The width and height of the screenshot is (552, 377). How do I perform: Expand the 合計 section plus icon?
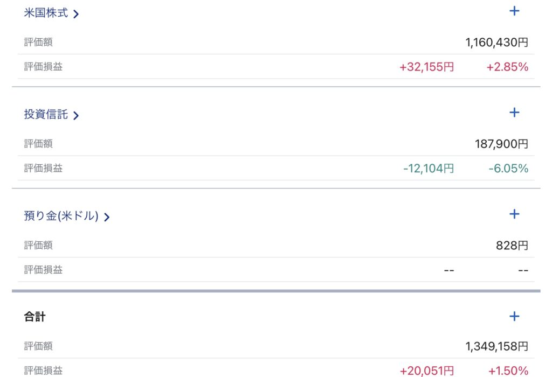pyautogui.click(x=514, y=316)
